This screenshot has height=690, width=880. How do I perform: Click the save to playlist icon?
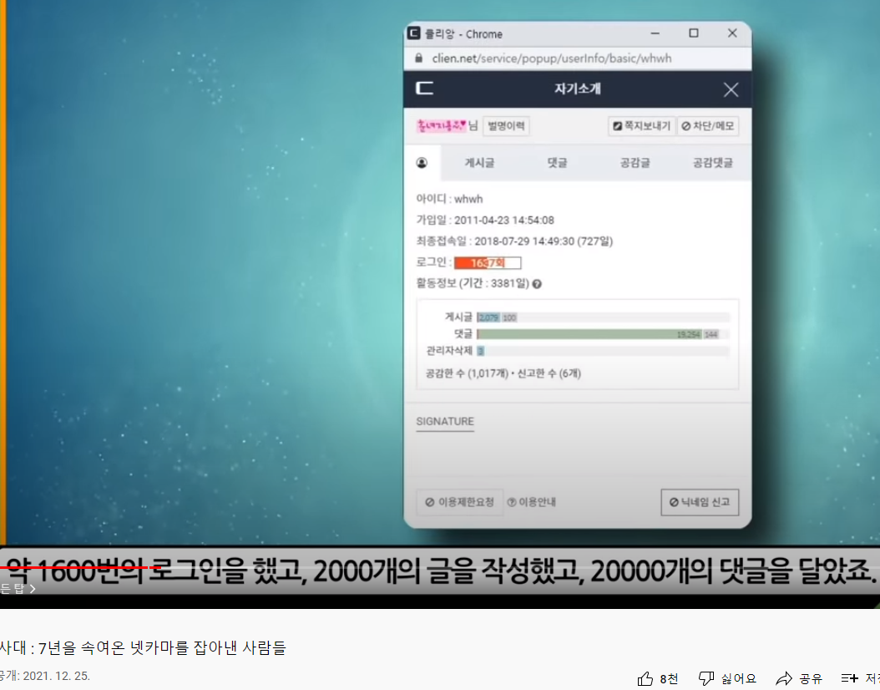(849, 679)
